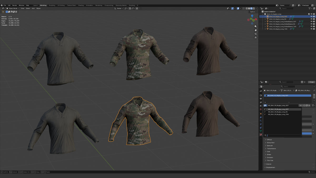
Task: Collapse the Displacement panel
Action: 265,167
